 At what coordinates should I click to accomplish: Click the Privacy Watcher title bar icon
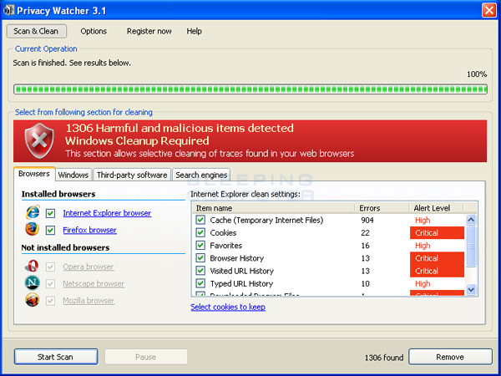pos(8,10)
